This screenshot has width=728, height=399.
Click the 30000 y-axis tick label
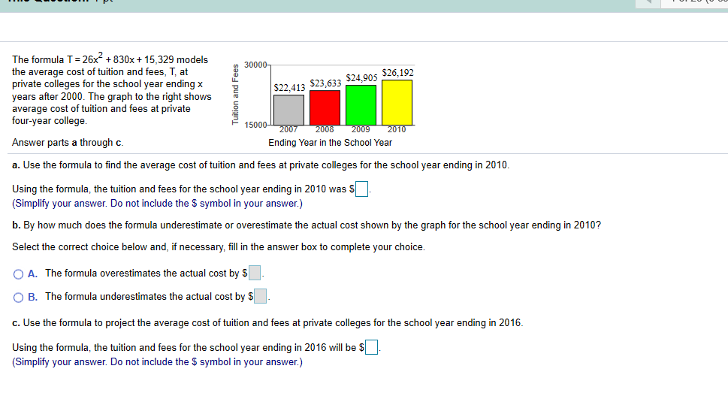click(256, 65)
